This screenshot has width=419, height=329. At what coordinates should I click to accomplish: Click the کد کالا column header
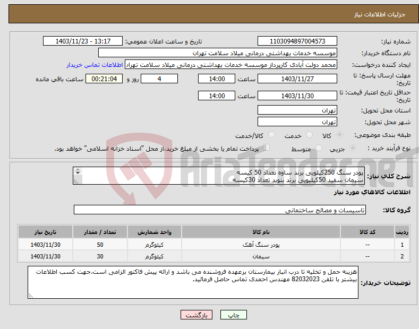[367, 232]
